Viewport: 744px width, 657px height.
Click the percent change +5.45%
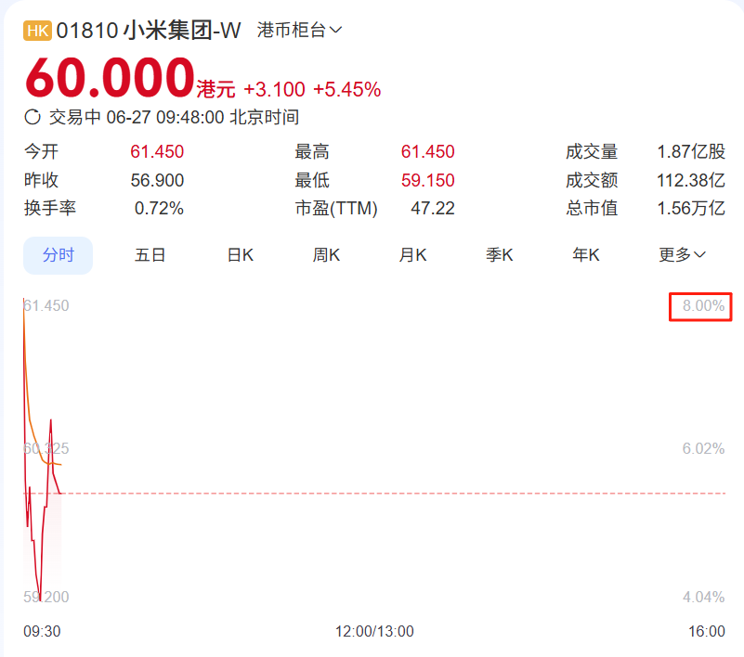pyautogui.click(x=346, y=90)
